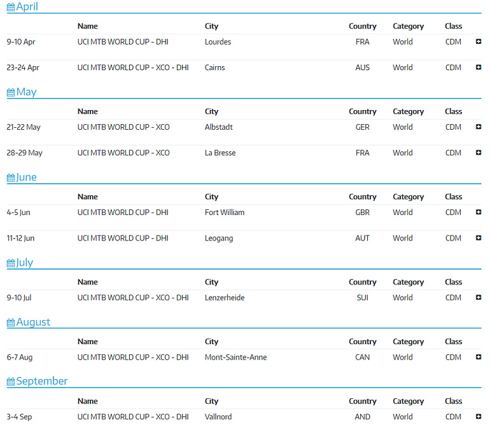Image resolution: width=490 pixels, height=425 pixels.
Task: Click the July table Category column header
Action: pos(408,282)
